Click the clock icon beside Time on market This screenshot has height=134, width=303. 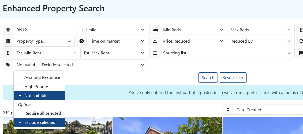pyautogui.click(x=81, y=41)
